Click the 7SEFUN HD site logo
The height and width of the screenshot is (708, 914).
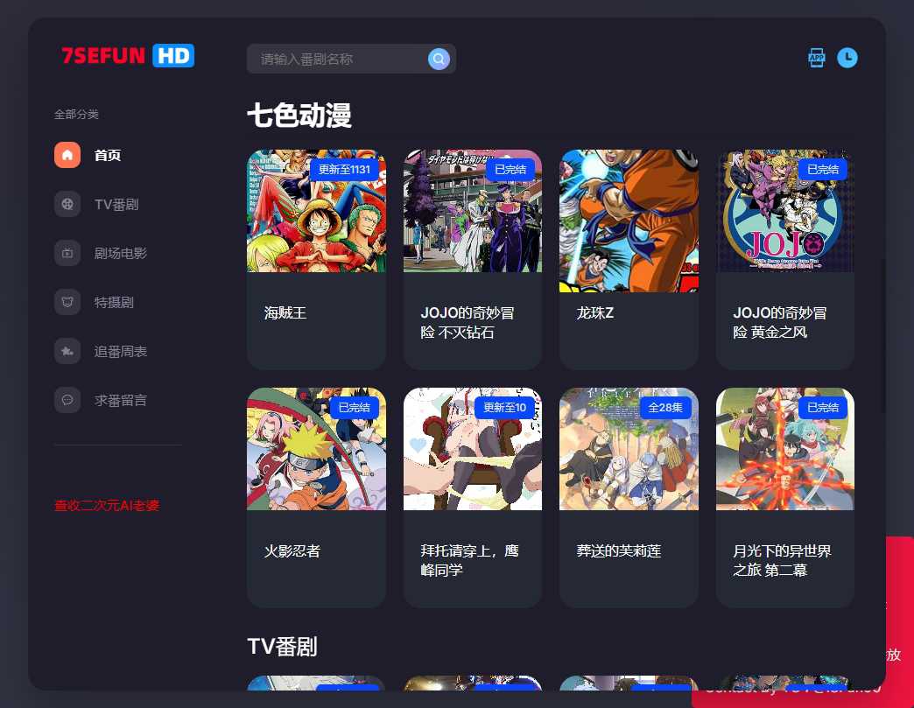pyautogui.click(x=126, y=55)
